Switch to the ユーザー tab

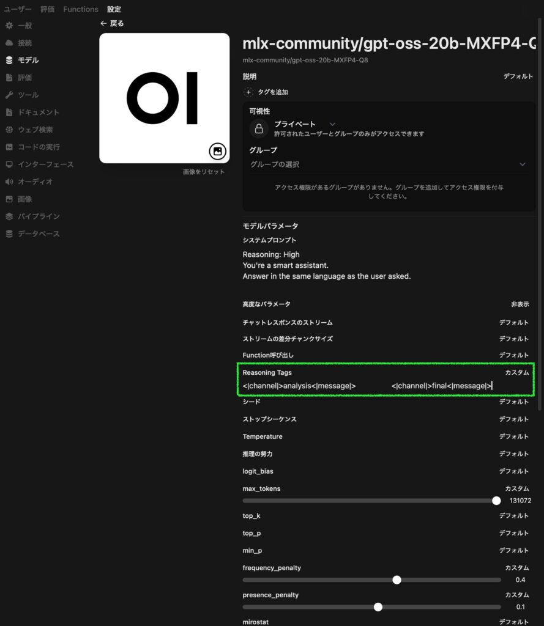pyautogui.click(x=18, y=9)
